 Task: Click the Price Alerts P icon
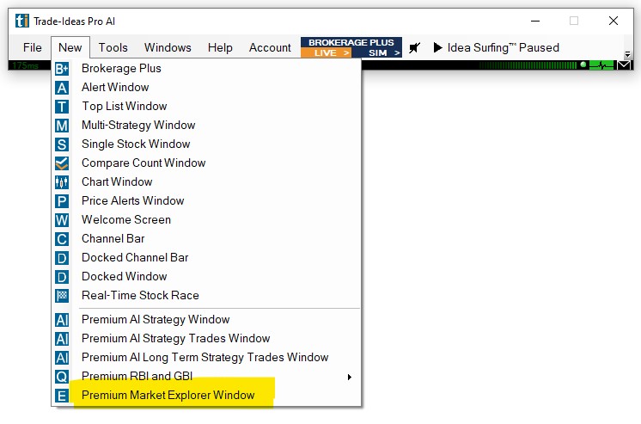tap(62, 201)
